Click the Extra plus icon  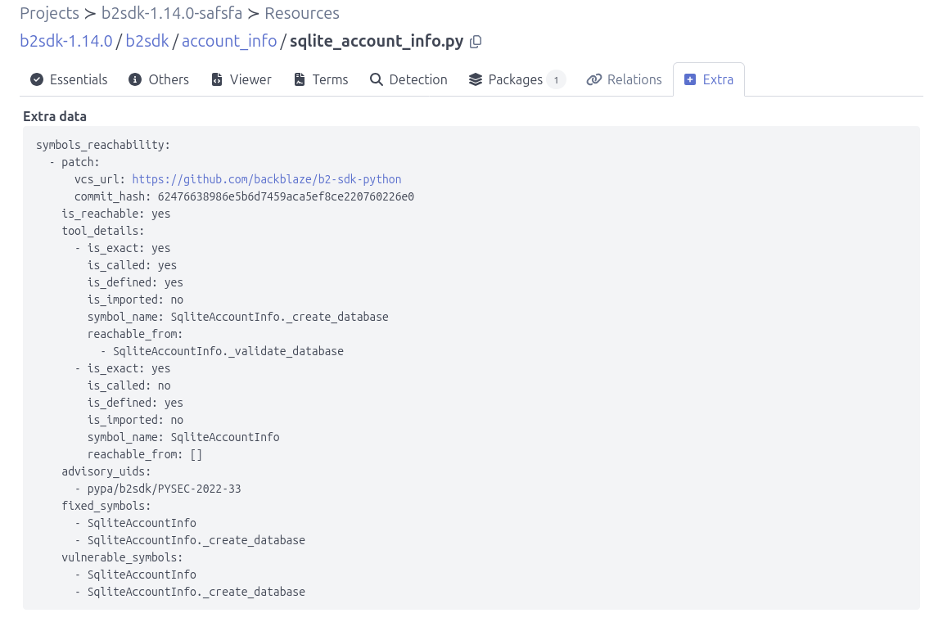pyautogui.click(x=690, y=79)
